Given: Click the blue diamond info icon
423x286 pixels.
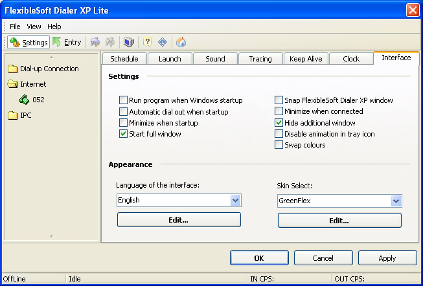Looking at the screenshot, I should 163,42.
